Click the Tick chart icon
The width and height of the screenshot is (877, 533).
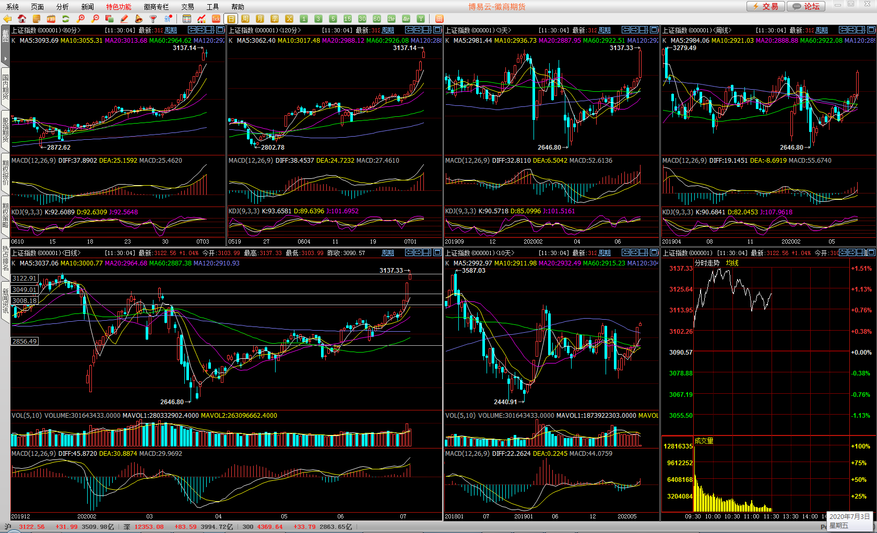216,19
